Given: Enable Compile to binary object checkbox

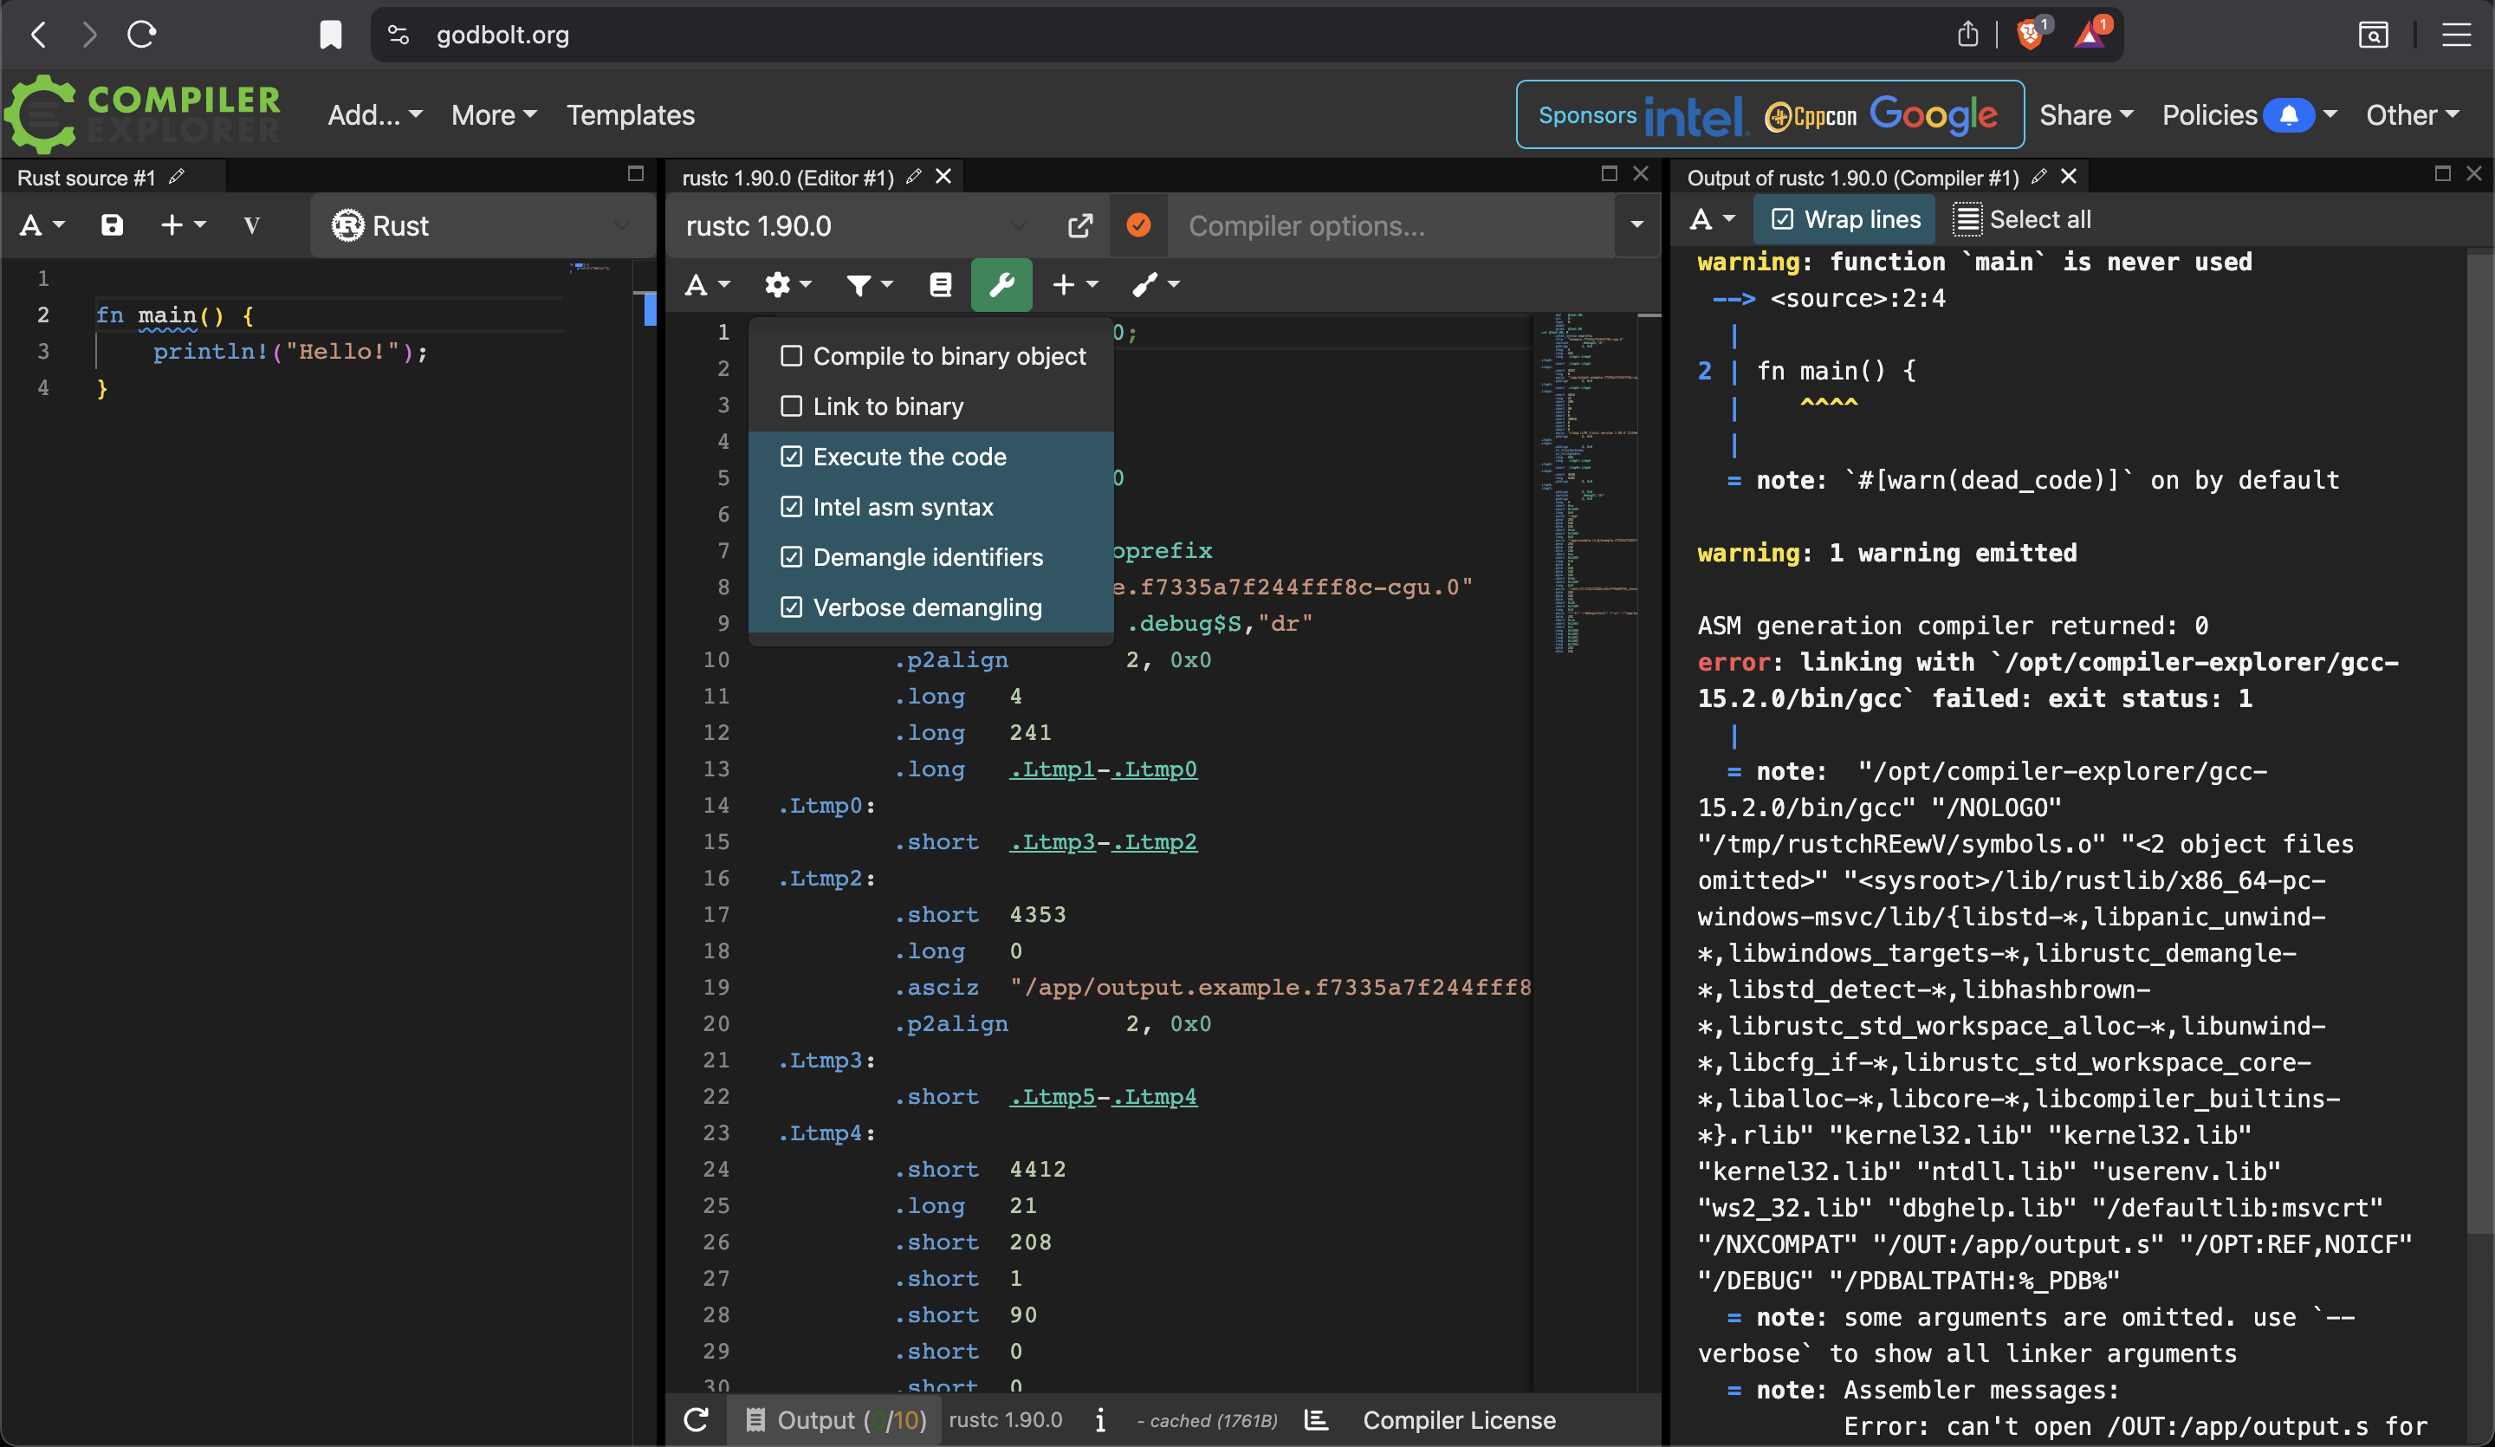Looking at the screenshot, I should tap(791, 355).
